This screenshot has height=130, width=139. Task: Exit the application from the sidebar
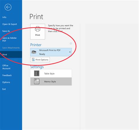tap(4, 89)
